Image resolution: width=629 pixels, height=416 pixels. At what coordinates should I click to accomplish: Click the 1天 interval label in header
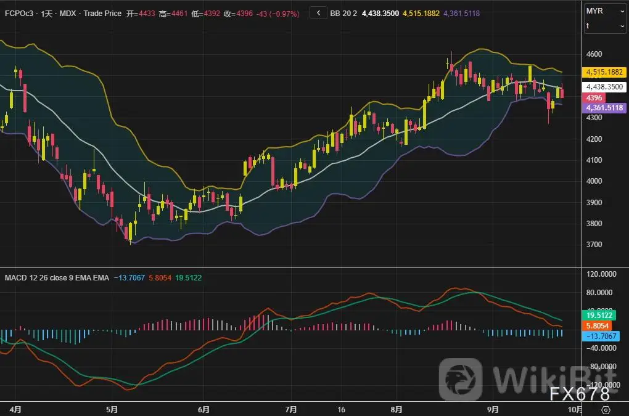[x=46, y=14]
